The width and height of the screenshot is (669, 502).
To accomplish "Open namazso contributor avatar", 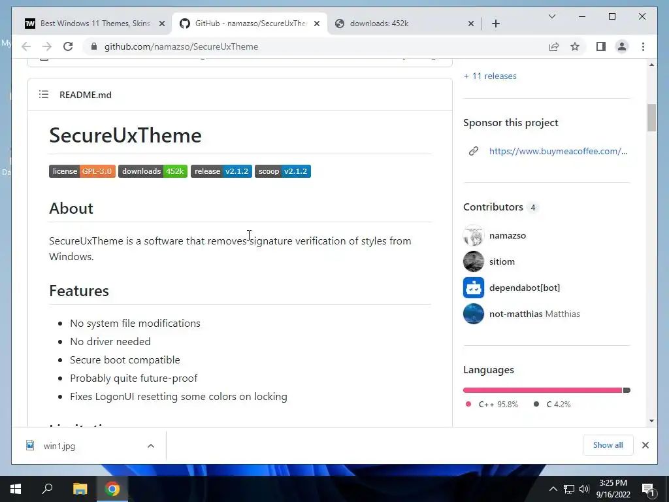I will click(x=474, y=235).
